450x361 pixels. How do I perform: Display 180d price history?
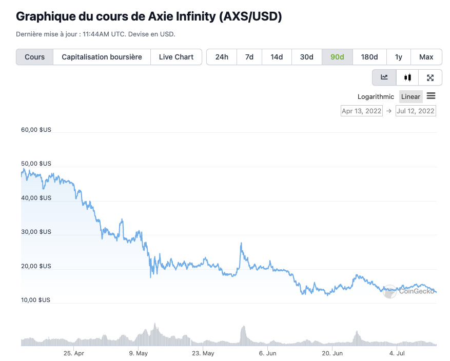click(369, 57)
